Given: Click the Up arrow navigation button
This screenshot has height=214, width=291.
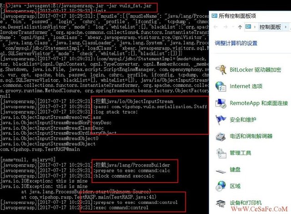Looking at the screenshot, I should [x=240, y=27].
